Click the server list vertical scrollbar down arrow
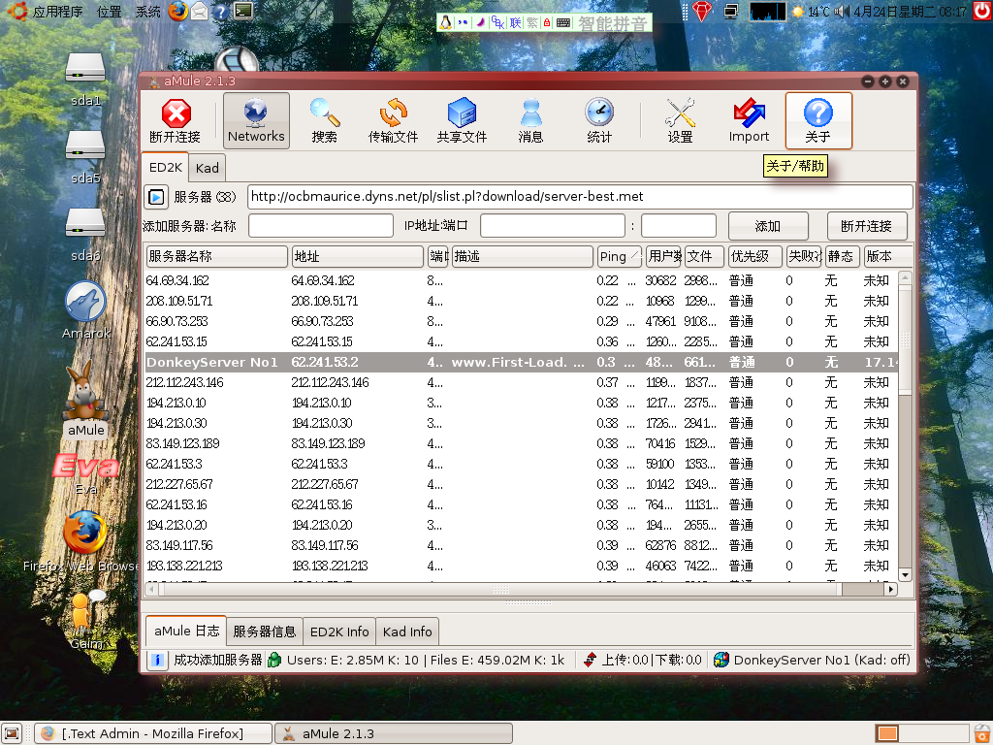Viewport: 993px width, 745px height. pos(905,574)
